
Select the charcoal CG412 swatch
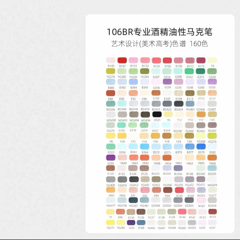133,179
